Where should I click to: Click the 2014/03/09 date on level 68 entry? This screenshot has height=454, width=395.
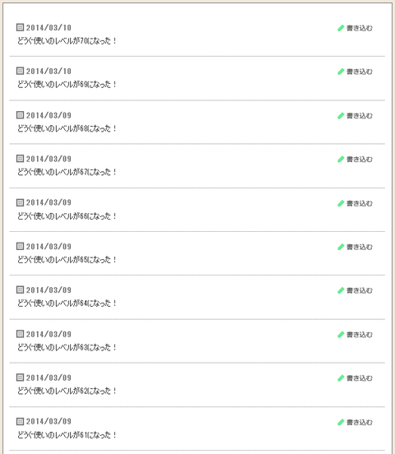pos(49,115)
